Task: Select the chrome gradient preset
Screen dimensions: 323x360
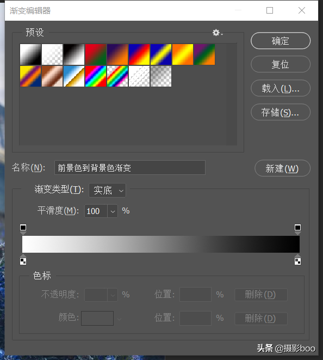Action: coord(74,76)
